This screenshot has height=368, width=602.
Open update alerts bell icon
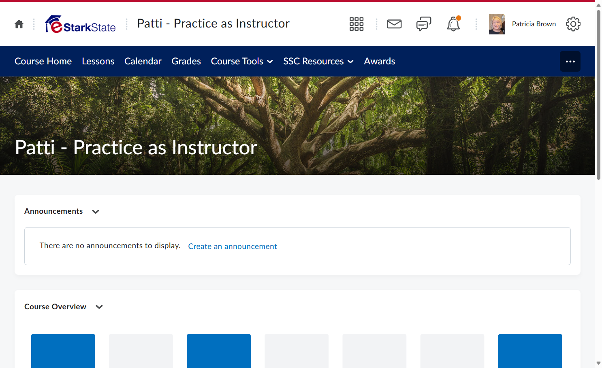[x=453, y=24]
